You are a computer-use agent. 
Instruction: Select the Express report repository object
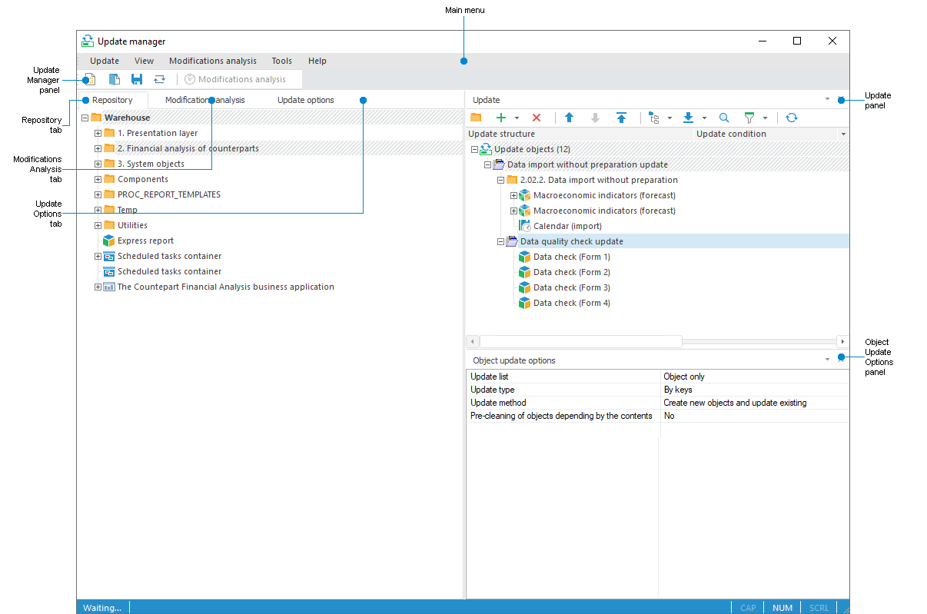click(145, 241)
